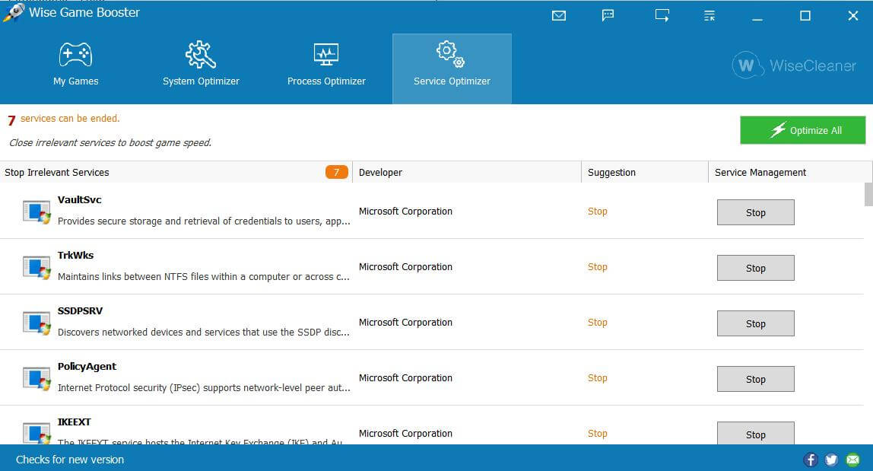Click PolicyAgent description about IPsec

coord(204,387)
